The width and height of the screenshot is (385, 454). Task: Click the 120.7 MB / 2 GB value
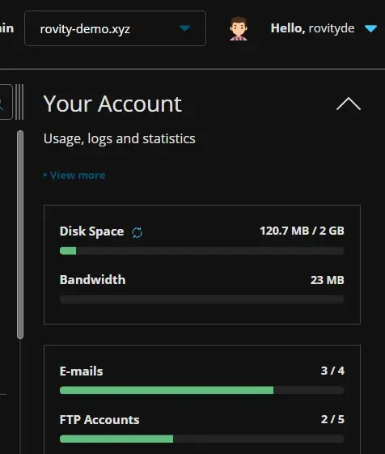coord(302,231)
